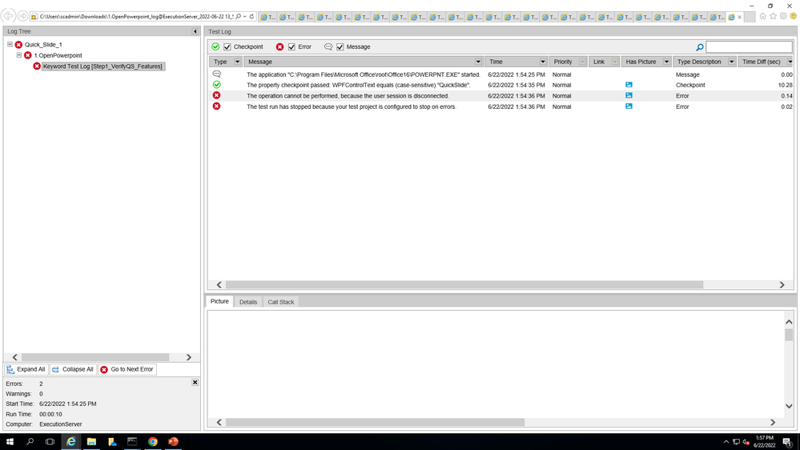Viewport: 800px width, 450px height.
Task: Collapse the 1.OpenPowerpoint tree node
Action: (19, 55)
